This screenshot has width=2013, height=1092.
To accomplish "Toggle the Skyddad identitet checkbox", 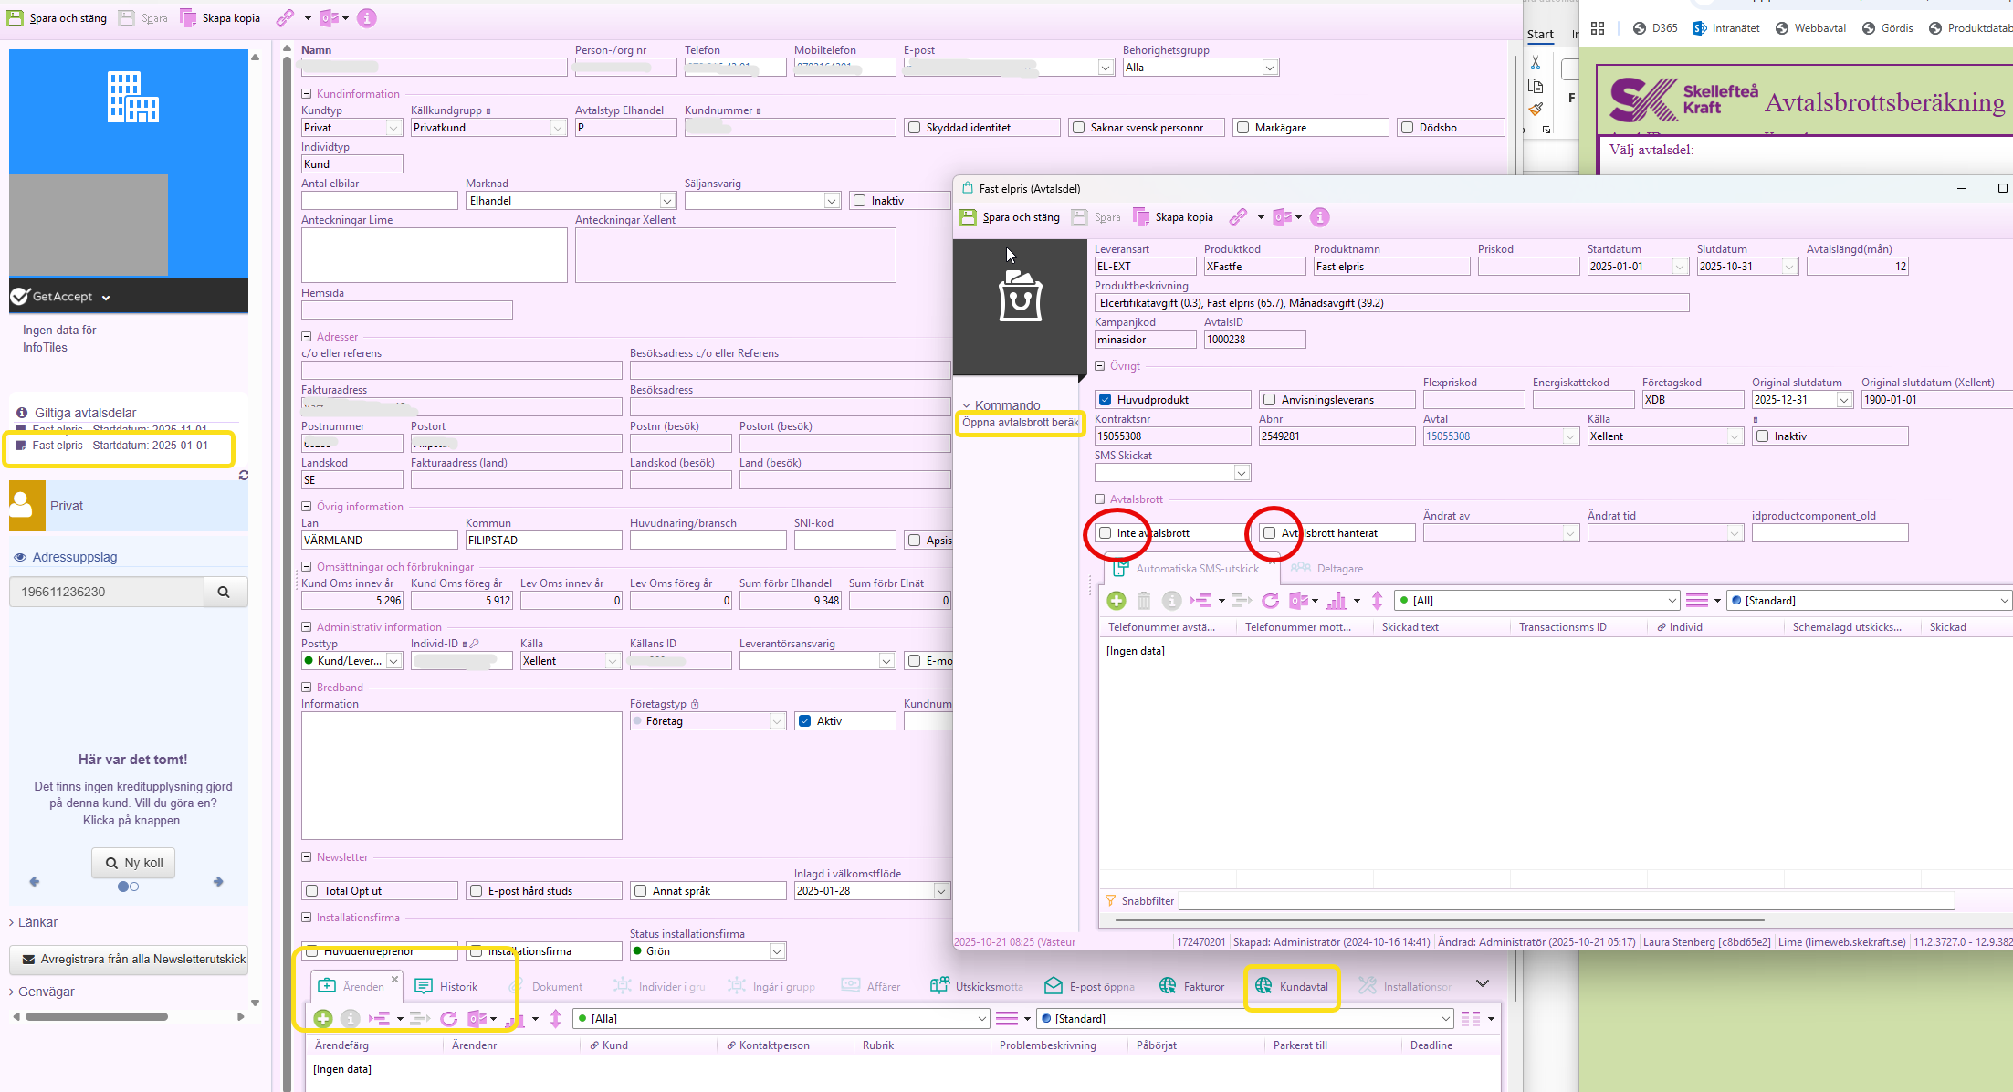I will pos(914,128).
